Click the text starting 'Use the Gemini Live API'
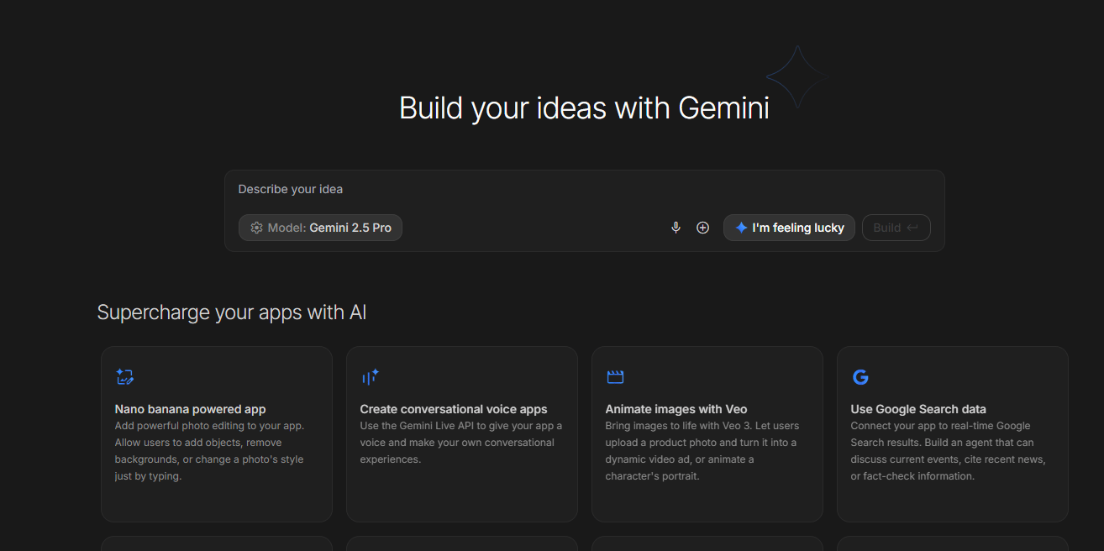 click(x=461, y=443)
